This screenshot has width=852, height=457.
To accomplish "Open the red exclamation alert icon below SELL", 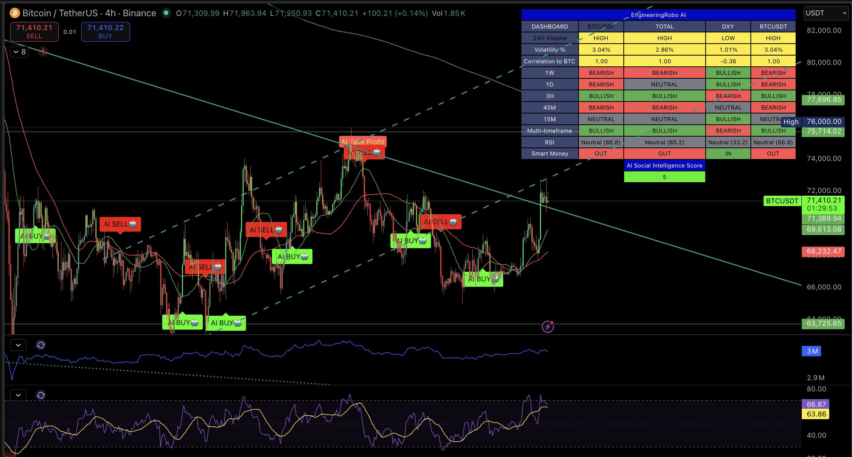I will pos(43,51).
